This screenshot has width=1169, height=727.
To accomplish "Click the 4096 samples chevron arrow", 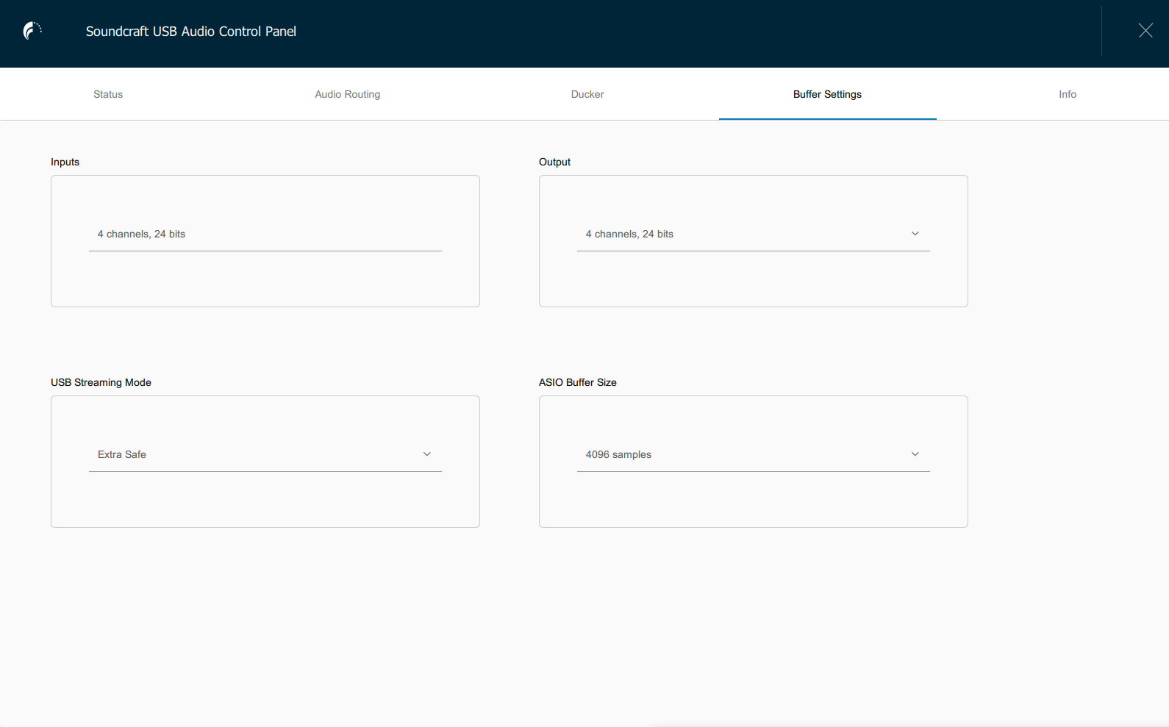I will (x=915, y=454).
